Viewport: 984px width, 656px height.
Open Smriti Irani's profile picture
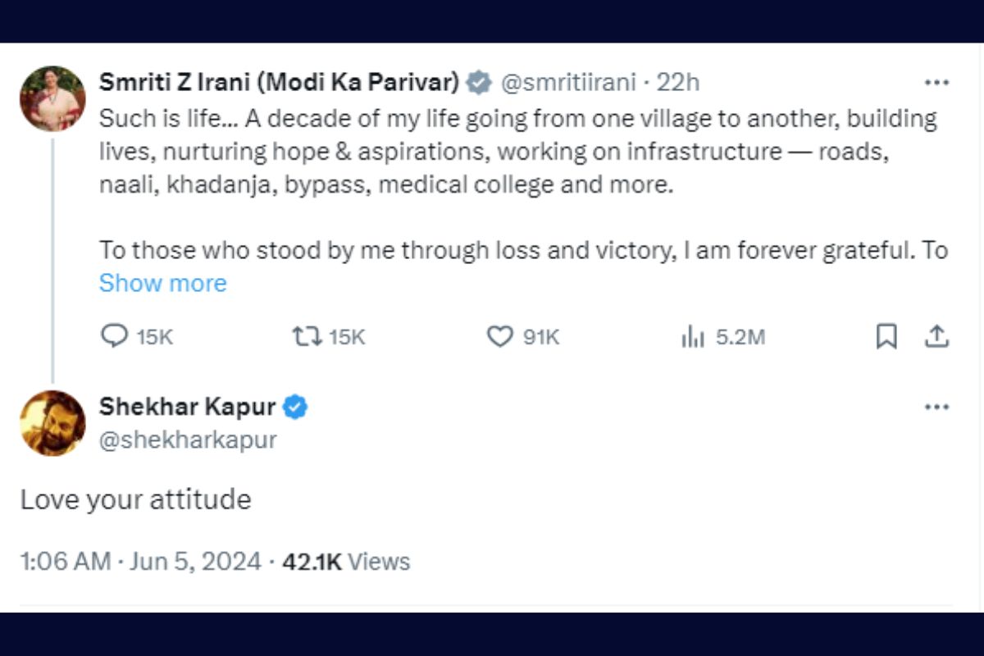(x=52, y=99)
